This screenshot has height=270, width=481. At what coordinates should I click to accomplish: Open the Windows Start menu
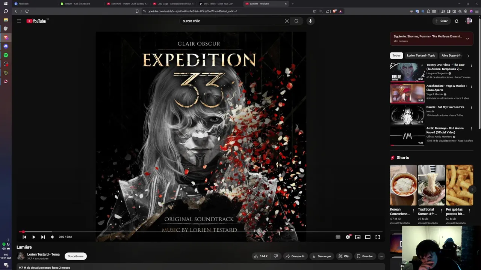(6, 4)
